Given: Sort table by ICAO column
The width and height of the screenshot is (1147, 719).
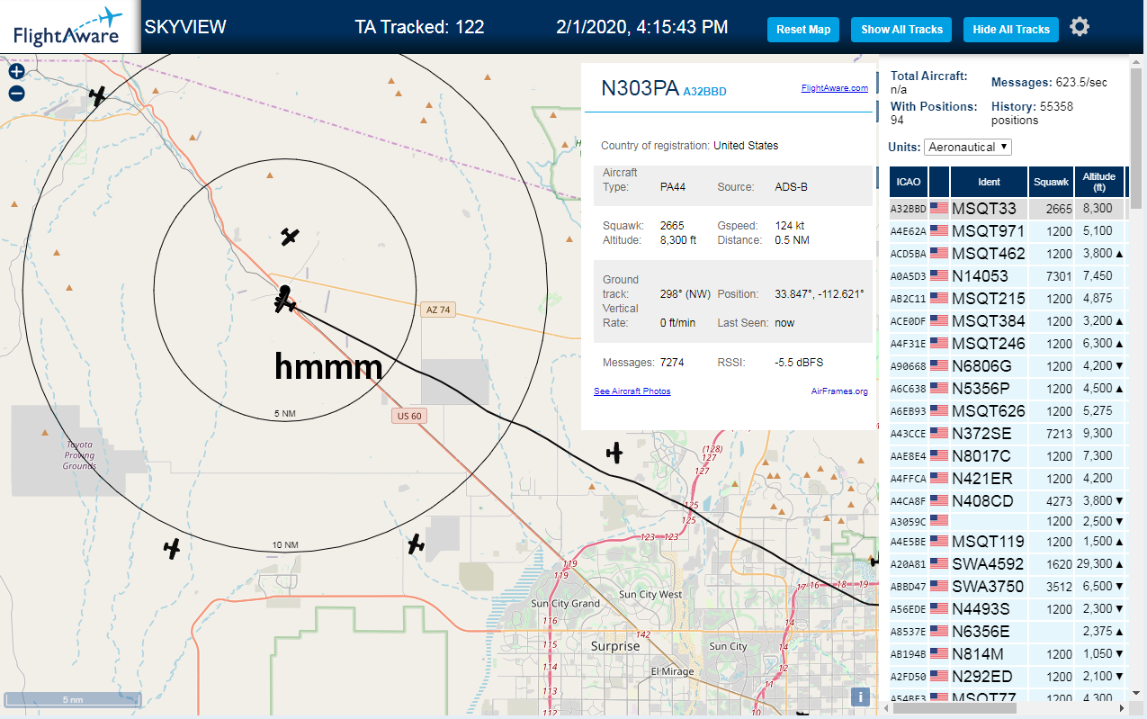Looking at the screenshot, I should coord(909,182).
